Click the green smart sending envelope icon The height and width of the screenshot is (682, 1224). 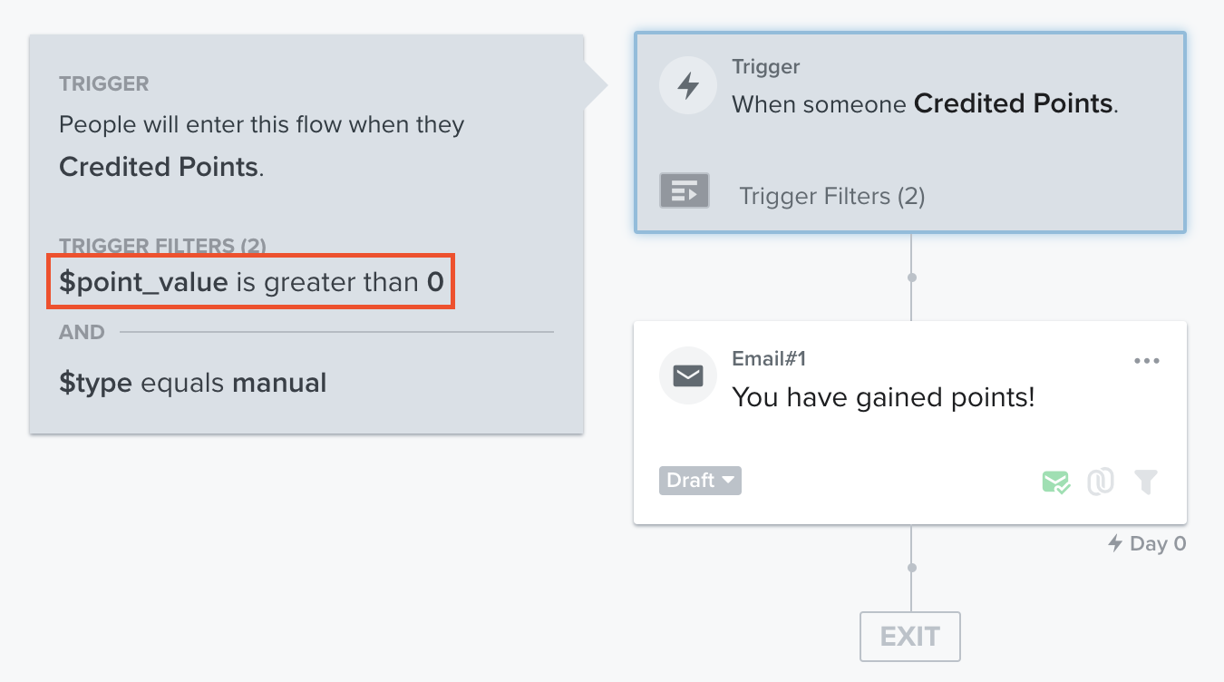[x=1055, y=482]
